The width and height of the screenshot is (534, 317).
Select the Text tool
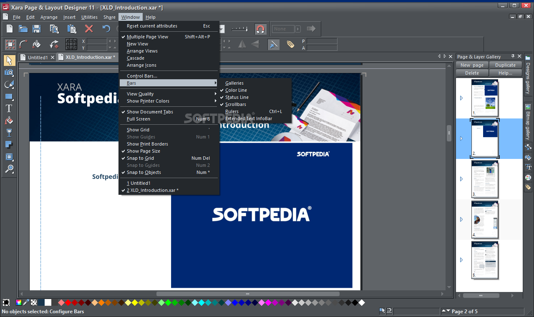(9, 108)
